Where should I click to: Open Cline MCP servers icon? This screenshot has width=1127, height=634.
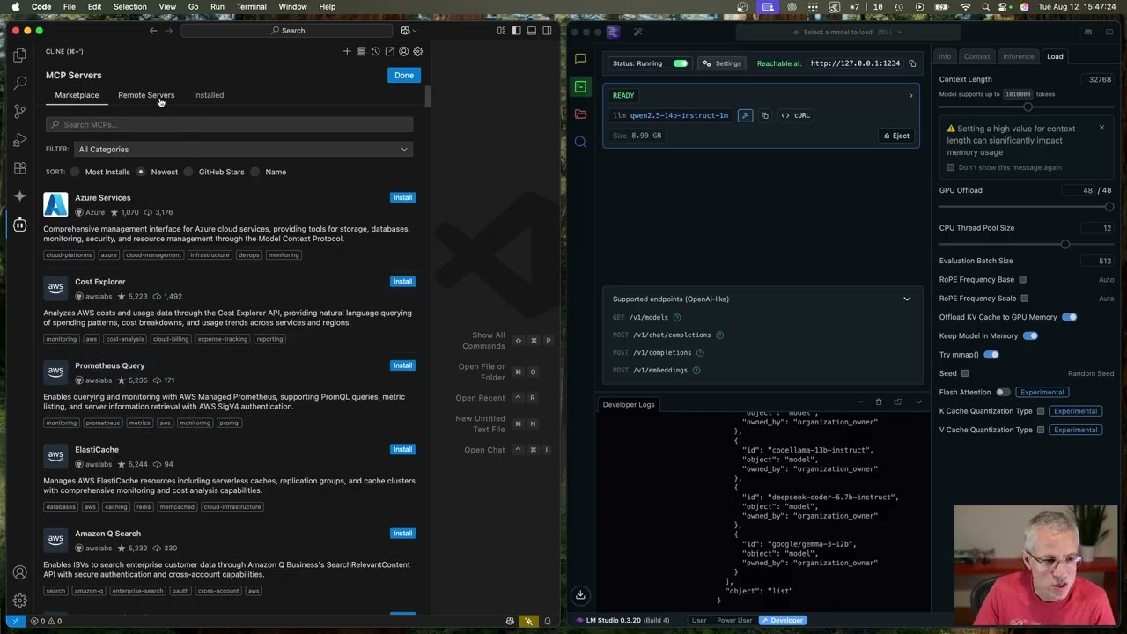(361, 52)
